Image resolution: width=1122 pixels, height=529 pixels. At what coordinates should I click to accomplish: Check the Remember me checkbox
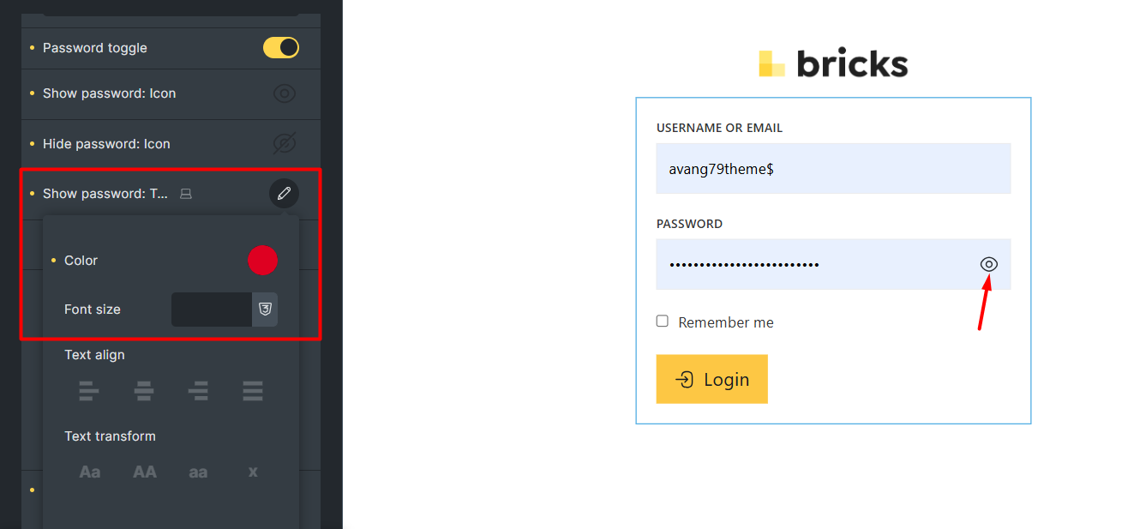[x=663, y=322]
